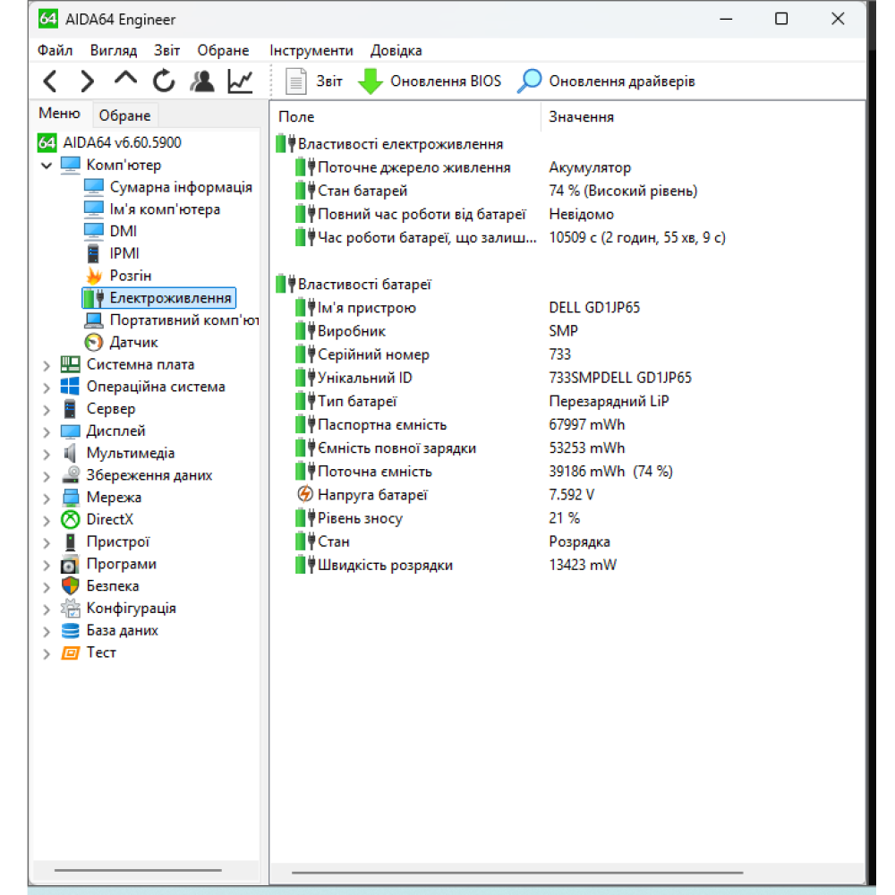Expand the Операційна система node
Image resolution: width=895 pixels, height=895 pixels.
47,388
